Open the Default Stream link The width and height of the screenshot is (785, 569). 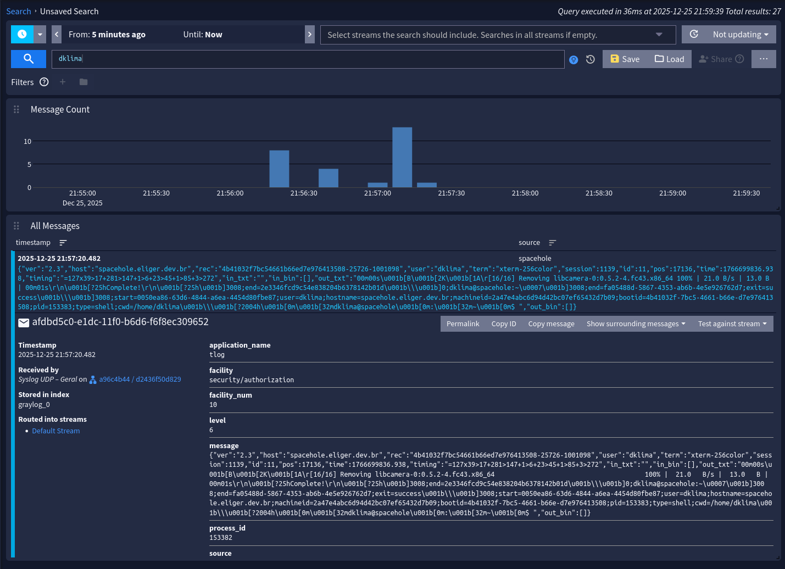(56, 431)
